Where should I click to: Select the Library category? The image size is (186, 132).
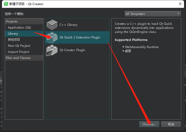24,34
